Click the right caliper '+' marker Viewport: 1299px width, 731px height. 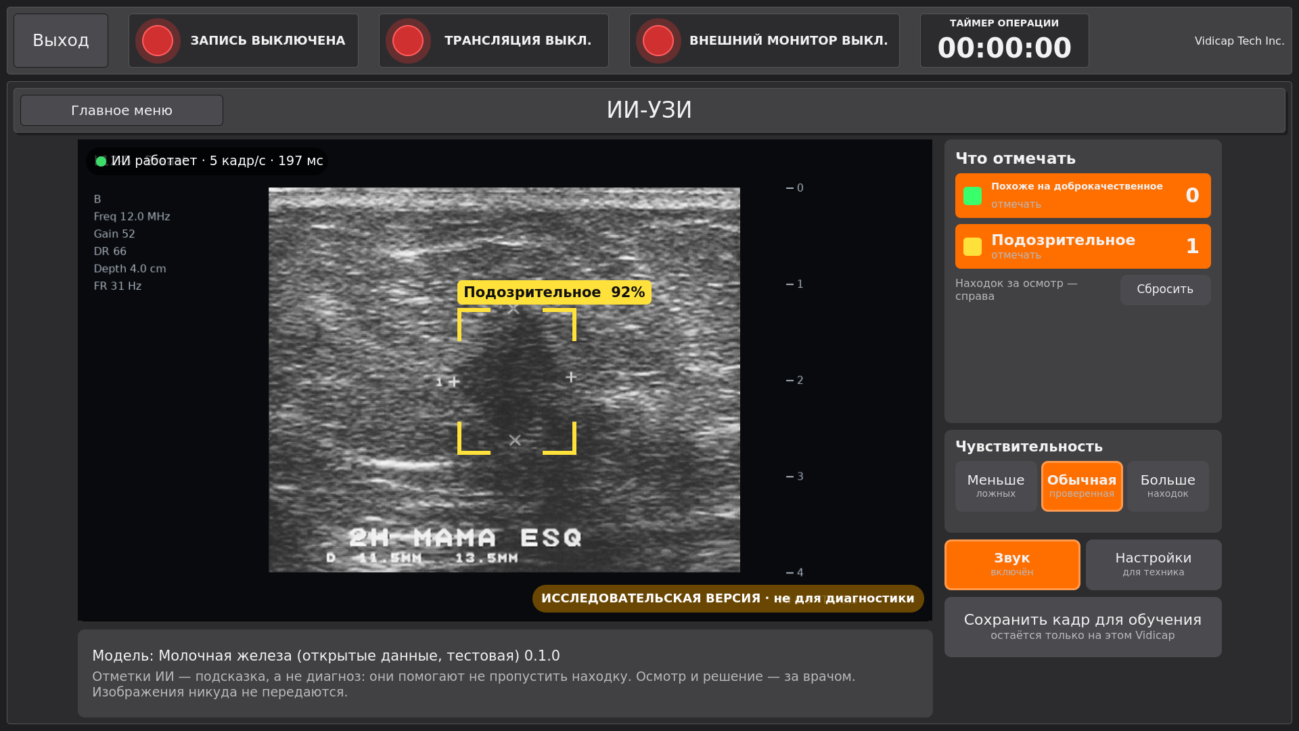(571, 377)
